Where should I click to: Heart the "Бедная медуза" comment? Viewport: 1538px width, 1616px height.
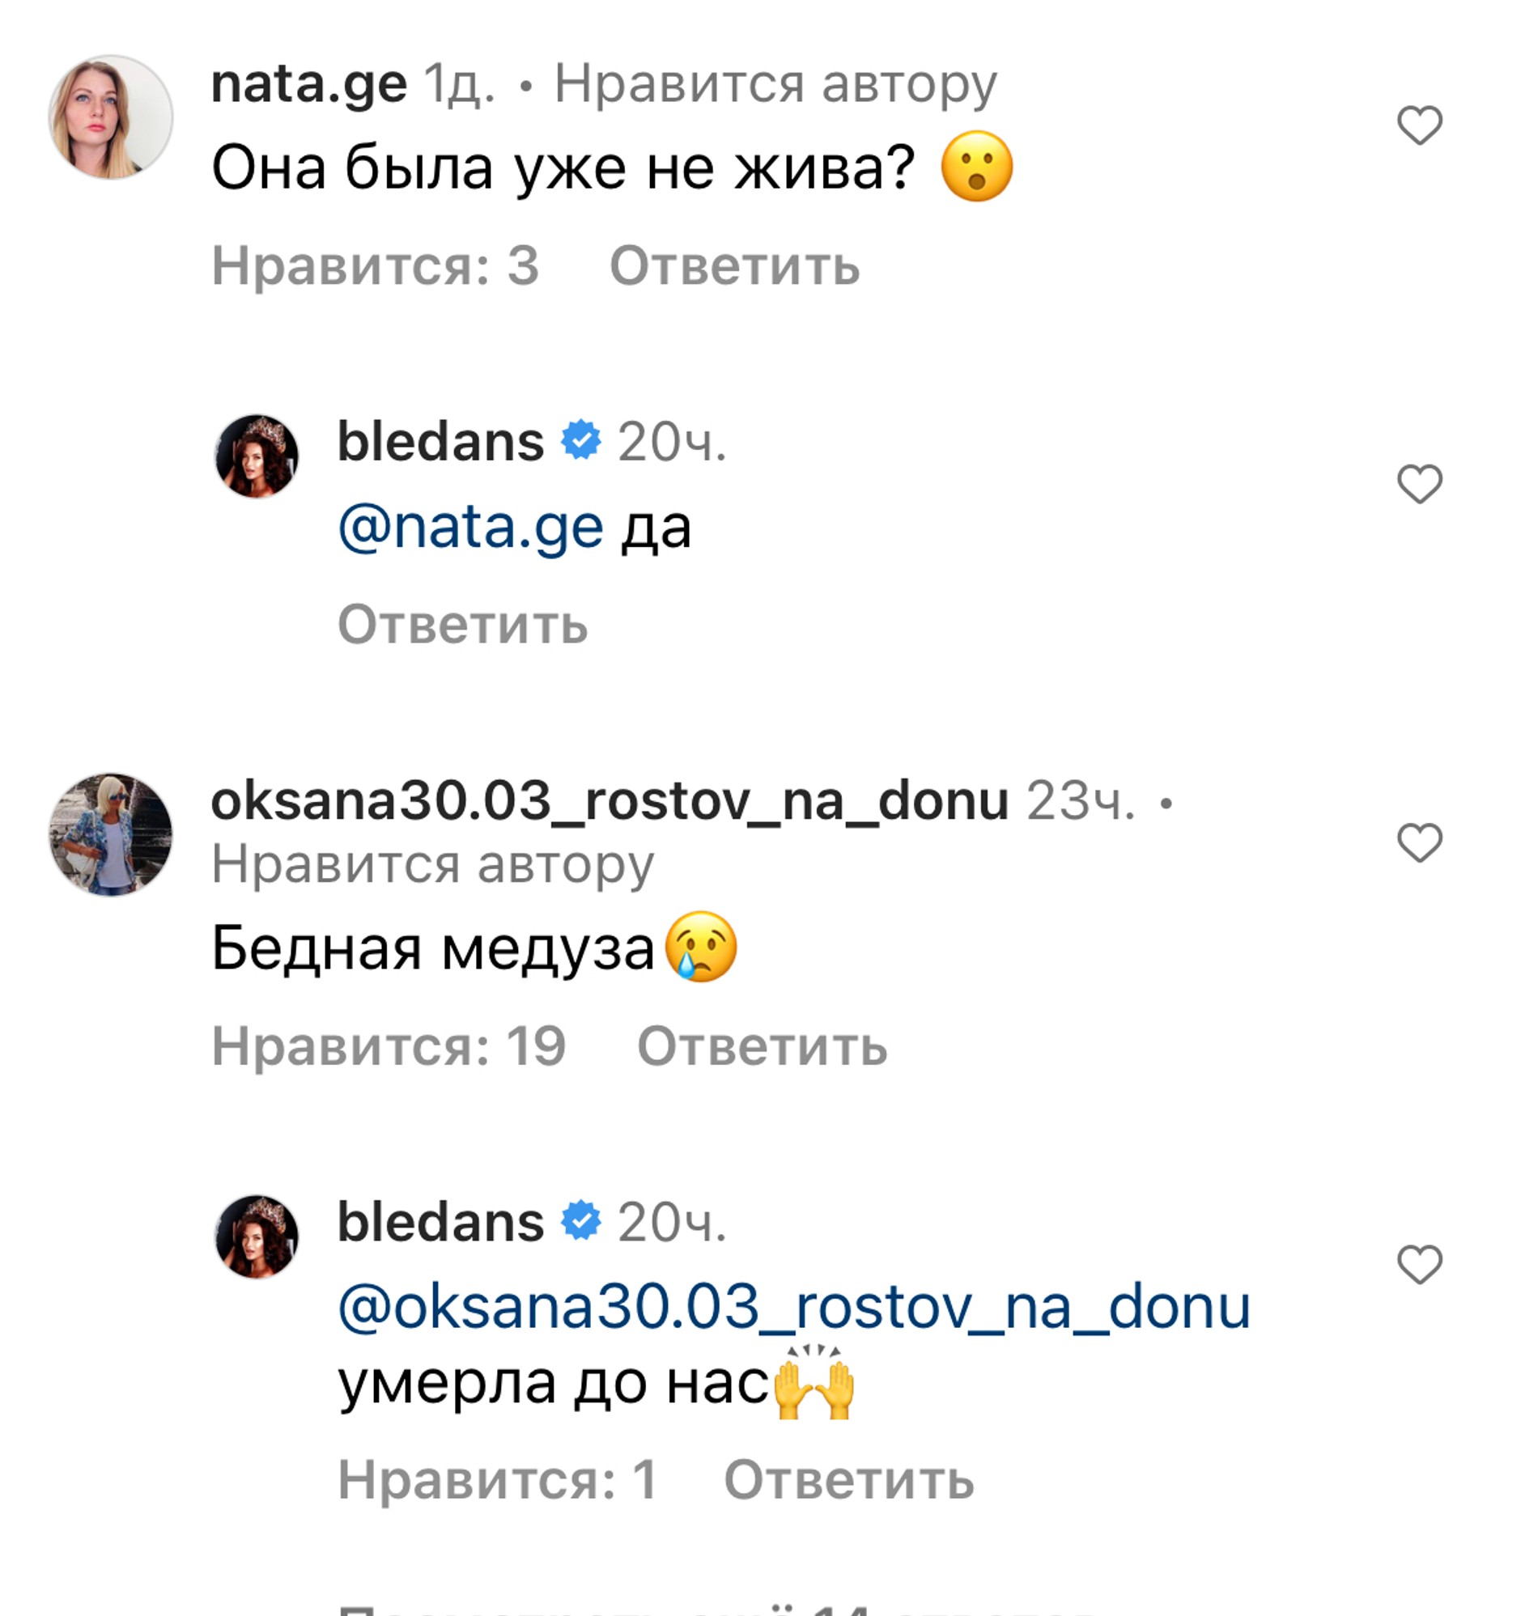(x=1419, y=843)
